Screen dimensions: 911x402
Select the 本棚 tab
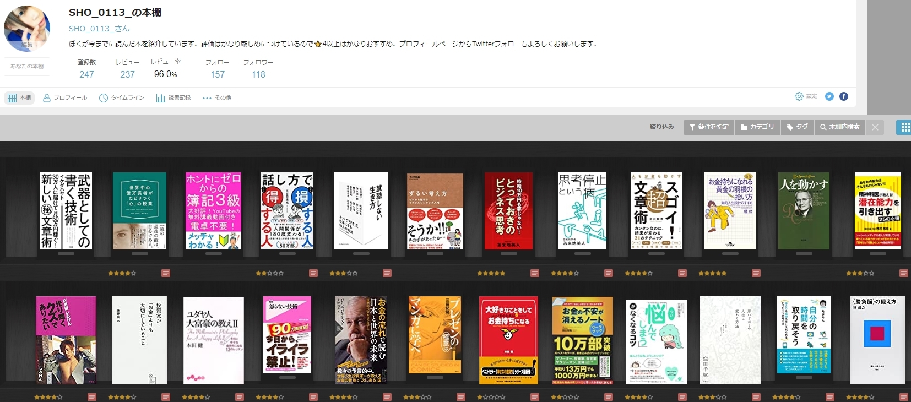[x=20, y=98]
